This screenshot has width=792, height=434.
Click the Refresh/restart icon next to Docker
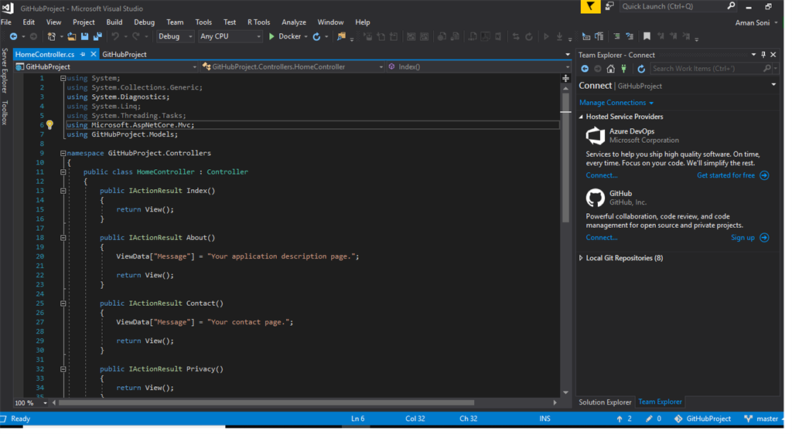pyautogui.click(x=316, y=36)
